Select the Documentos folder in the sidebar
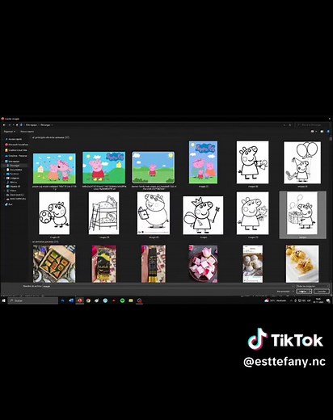This screenshot has height=420, width=333. (x=14, y=170)
